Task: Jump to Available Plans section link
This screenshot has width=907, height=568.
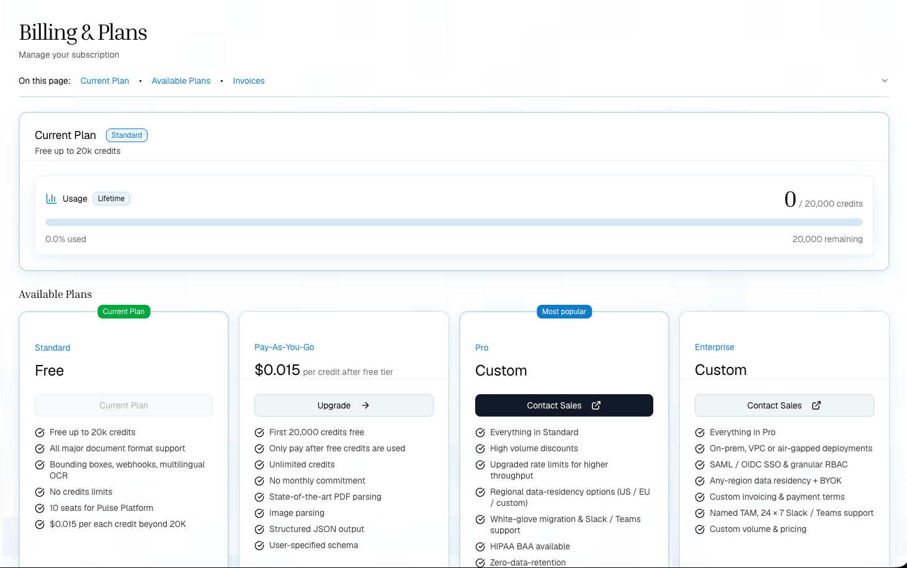Action: coord(181,81)
